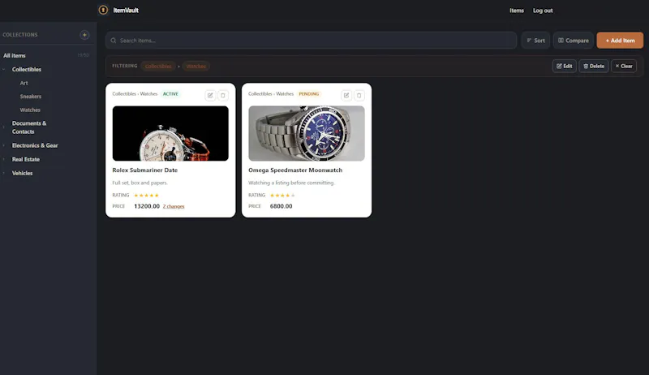649x375 pixels.
Task: Click 'Watching a listing before committing.' text
Action: [291, 183]
